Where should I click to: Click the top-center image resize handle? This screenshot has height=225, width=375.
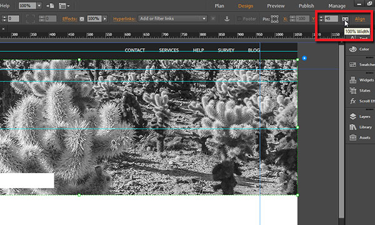tap(79, 59)
